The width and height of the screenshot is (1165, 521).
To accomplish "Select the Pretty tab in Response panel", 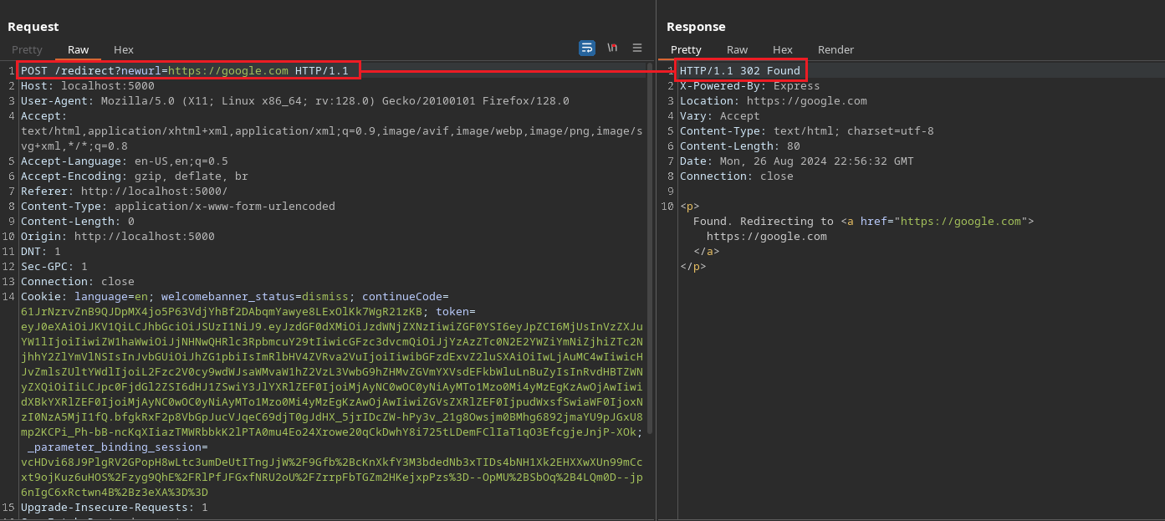I will (686, 50).
